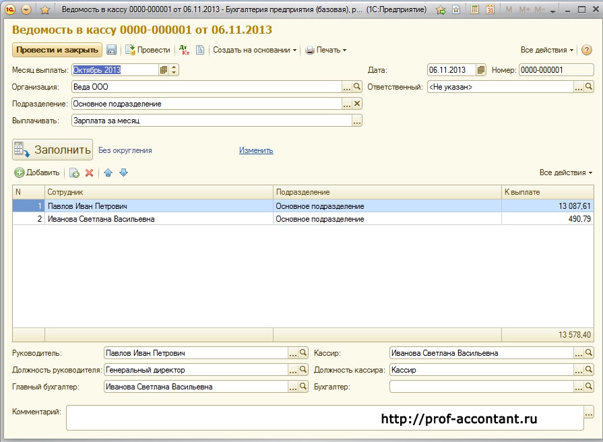Click the M memory button in title bar

(x=509, y=9)
